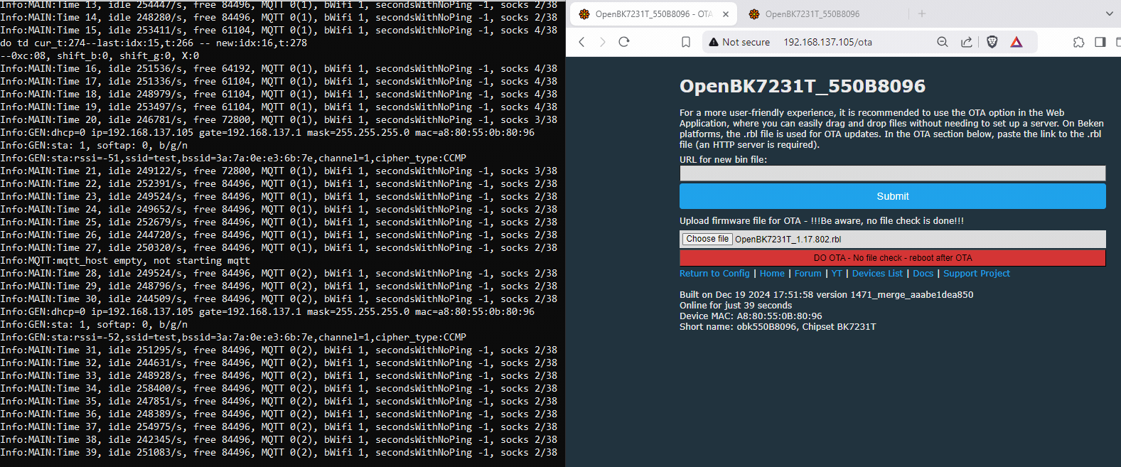Viewport: 1121px width, 467px height.
Task: Open the Home link
Action: [772, 273]
